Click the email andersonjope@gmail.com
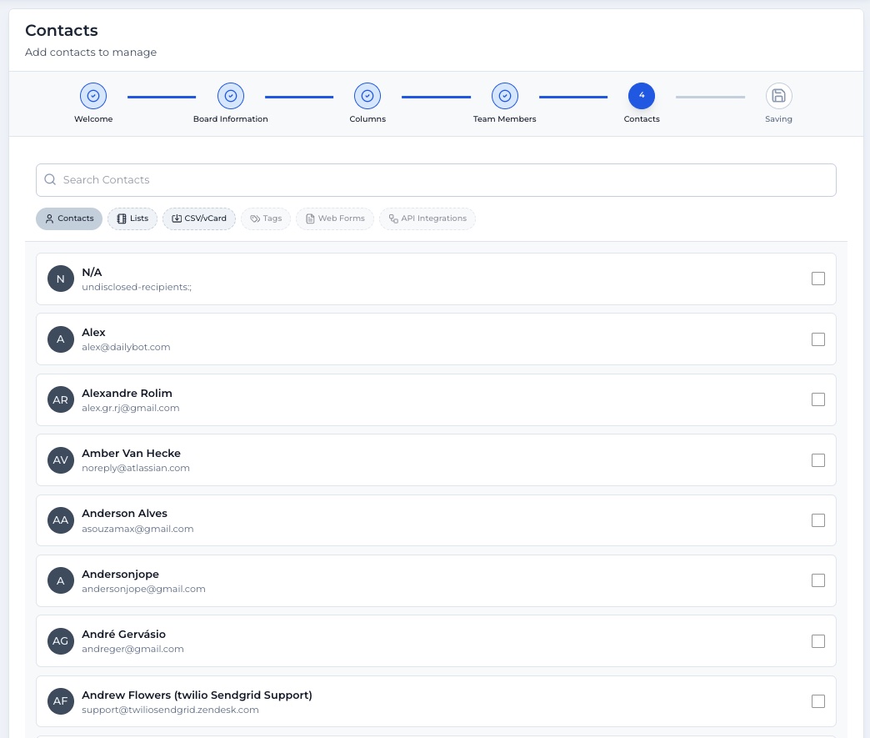870x738 pixels. click(x=143, y=590)
